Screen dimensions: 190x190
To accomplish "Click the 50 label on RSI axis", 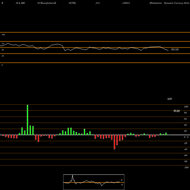I will point(3,50).
